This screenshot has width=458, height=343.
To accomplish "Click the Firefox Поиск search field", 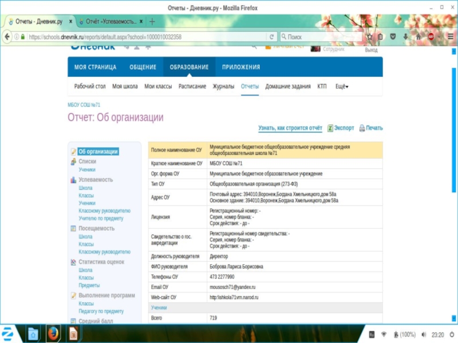I will pos(321,37).
